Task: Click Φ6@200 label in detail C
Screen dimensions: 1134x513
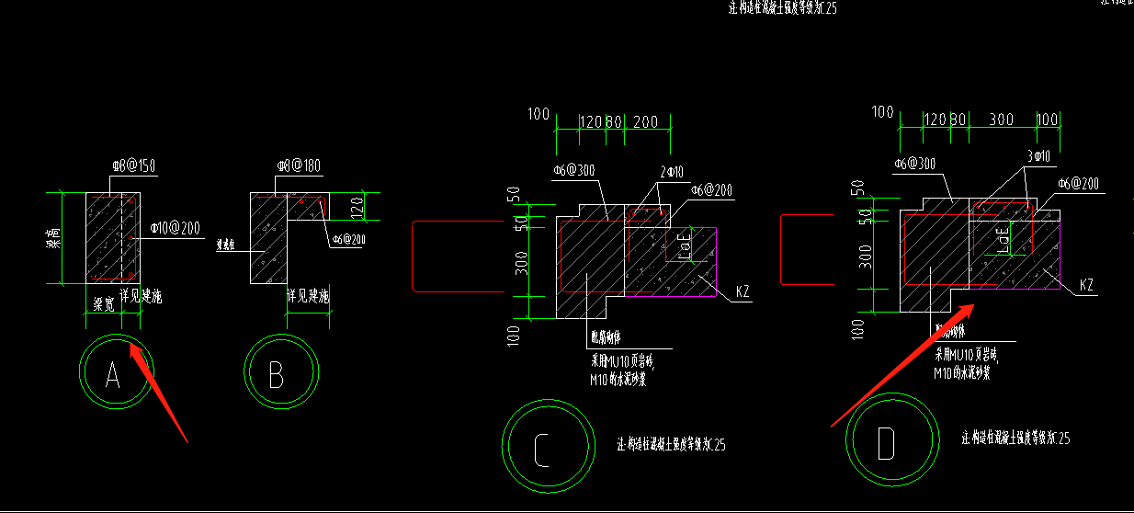Action: click(713, 190)
